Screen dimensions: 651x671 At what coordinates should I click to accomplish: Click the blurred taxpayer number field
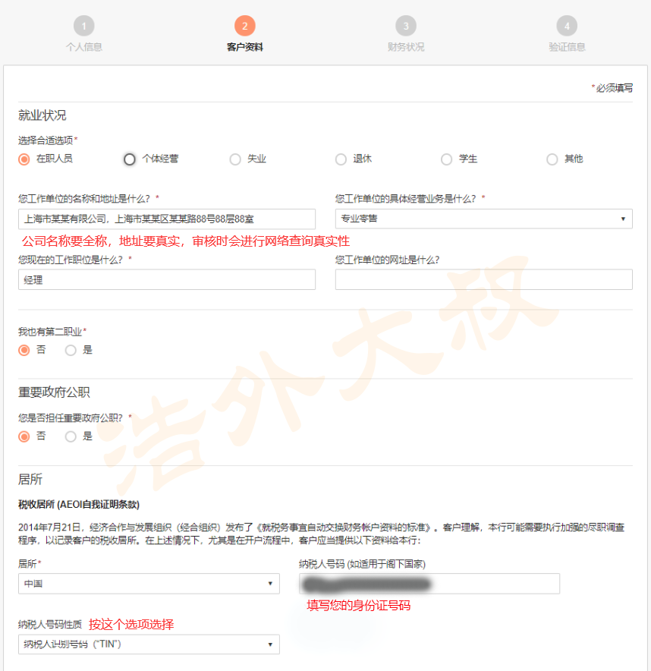429,584
